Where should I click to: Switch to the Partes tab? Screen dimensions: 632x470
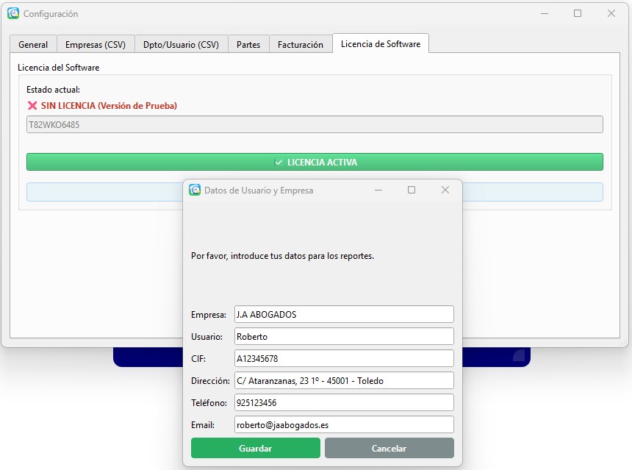coord(248,44)
